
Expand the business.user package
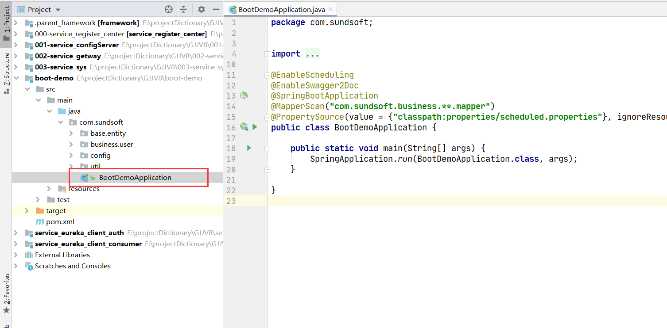pos(71,144)
